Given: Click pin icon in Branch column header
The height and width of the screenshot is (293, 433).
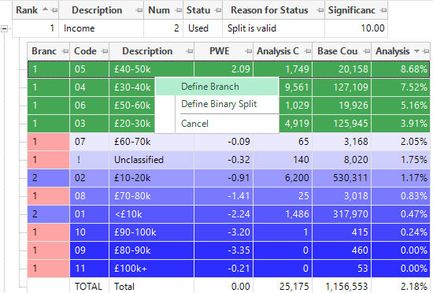Looking at the screenshot, I should [x=65, y=51].
